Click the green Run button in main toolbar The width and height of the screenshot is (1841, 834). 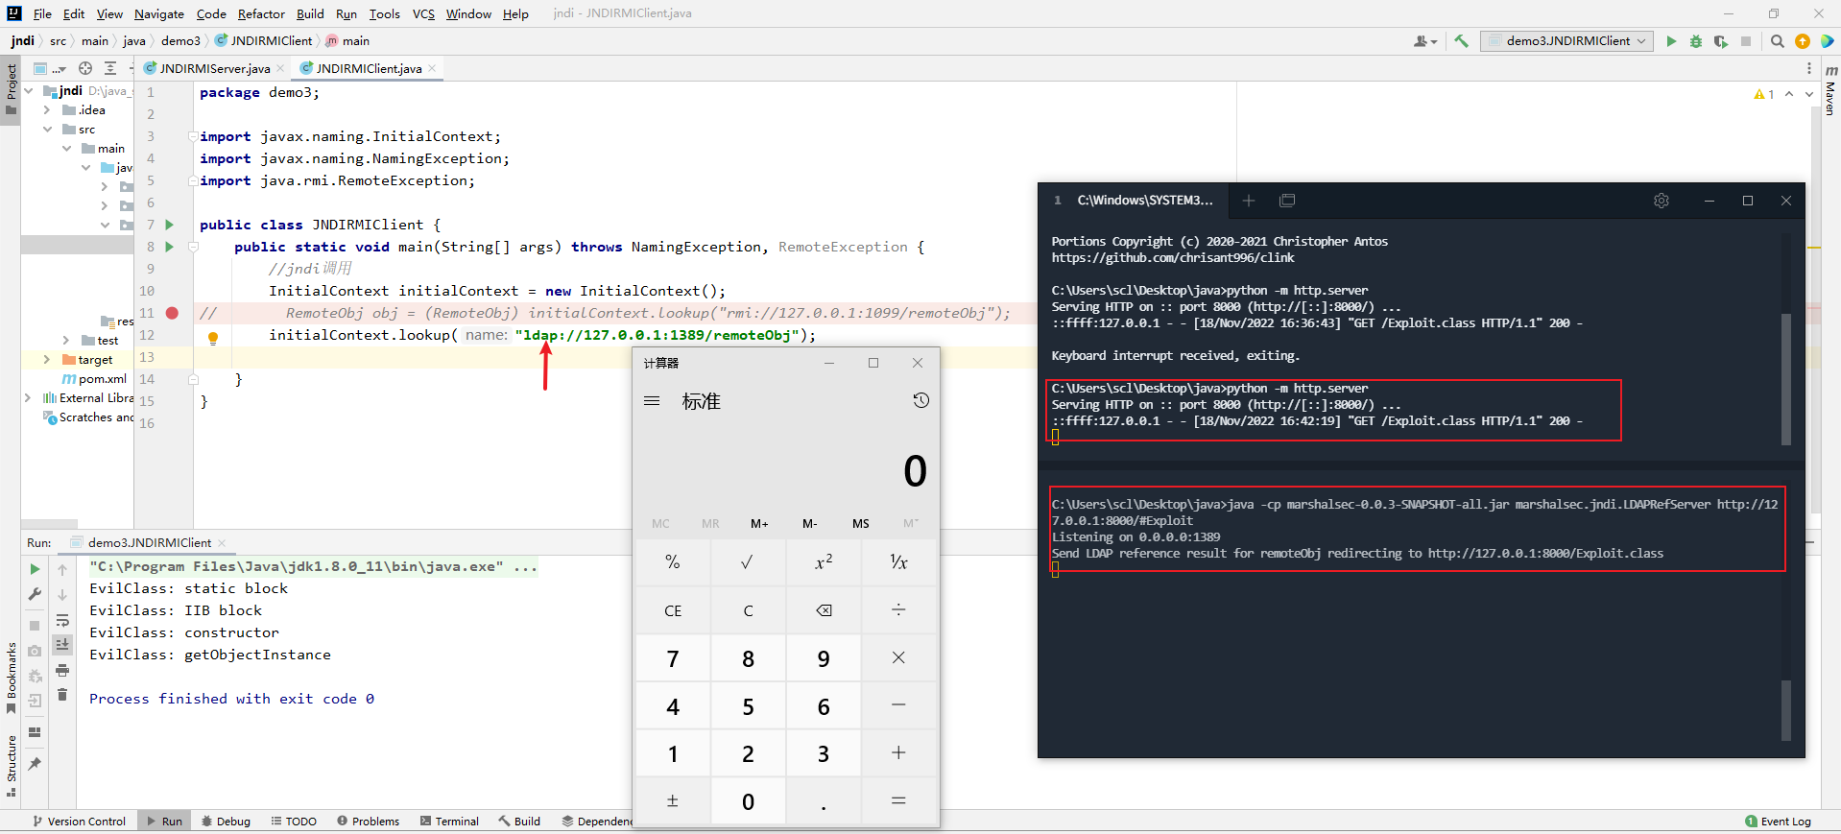(x=1671, y=41)
